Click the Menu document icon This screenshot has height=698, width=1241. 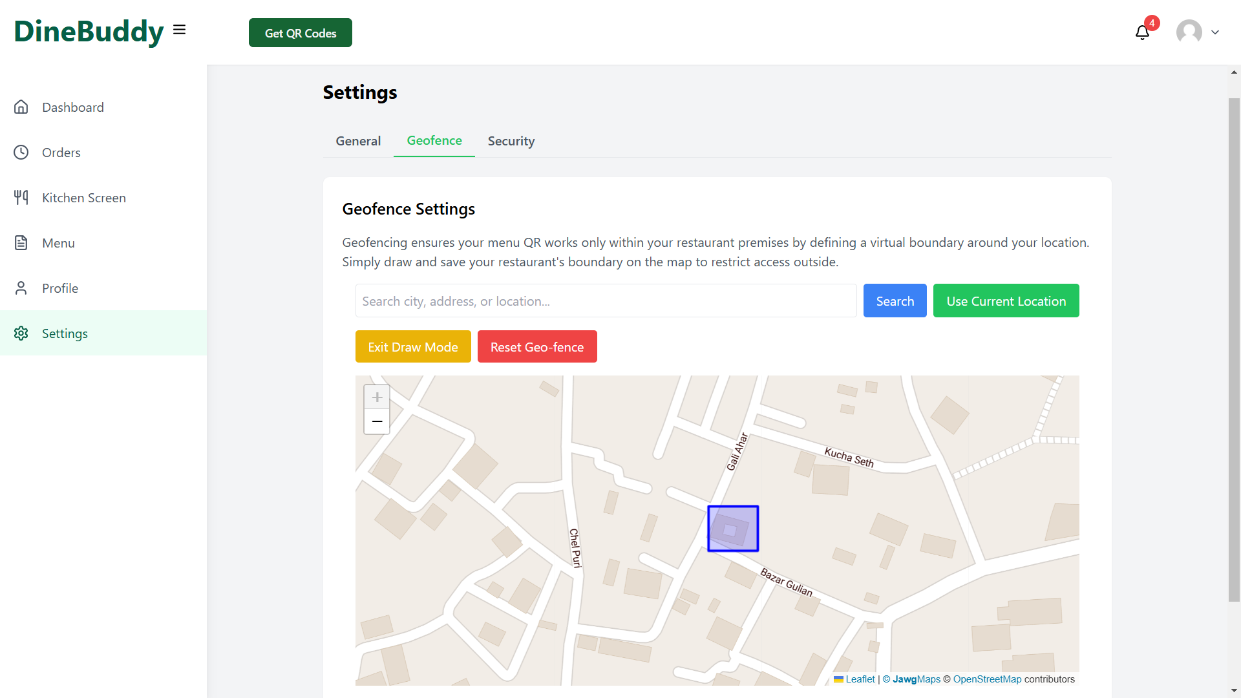(21, 242)
